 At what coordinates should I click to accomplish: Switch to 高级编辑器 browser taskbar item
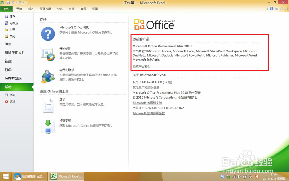pos(30,177)
